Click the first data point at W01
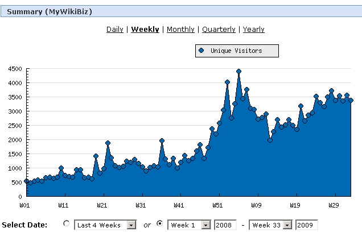The height and width of the screenshot is (232, 362). 26,181
